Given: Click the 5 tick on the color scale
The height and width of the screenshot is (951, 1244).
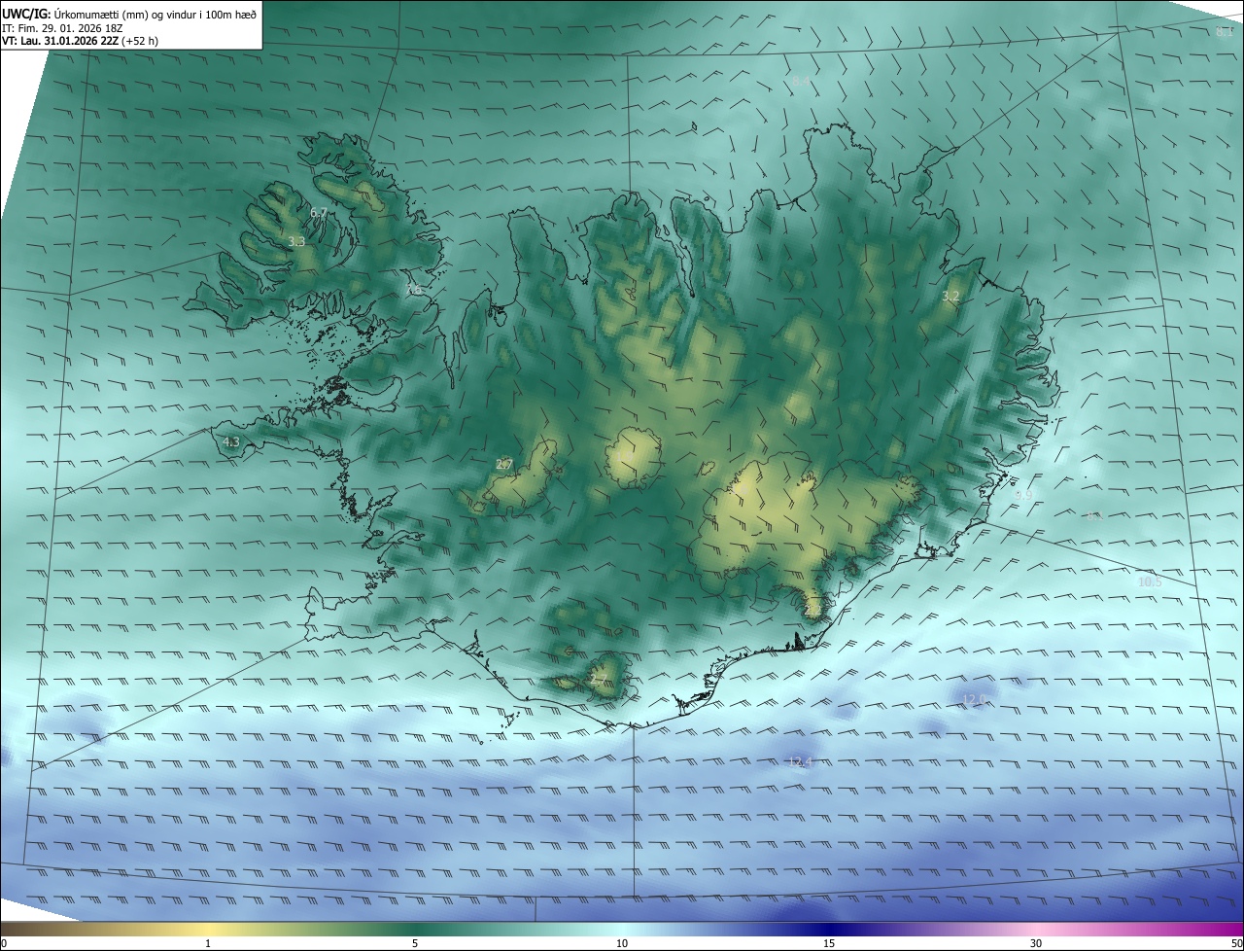Looking at the screenshot, I should point(415,943).
